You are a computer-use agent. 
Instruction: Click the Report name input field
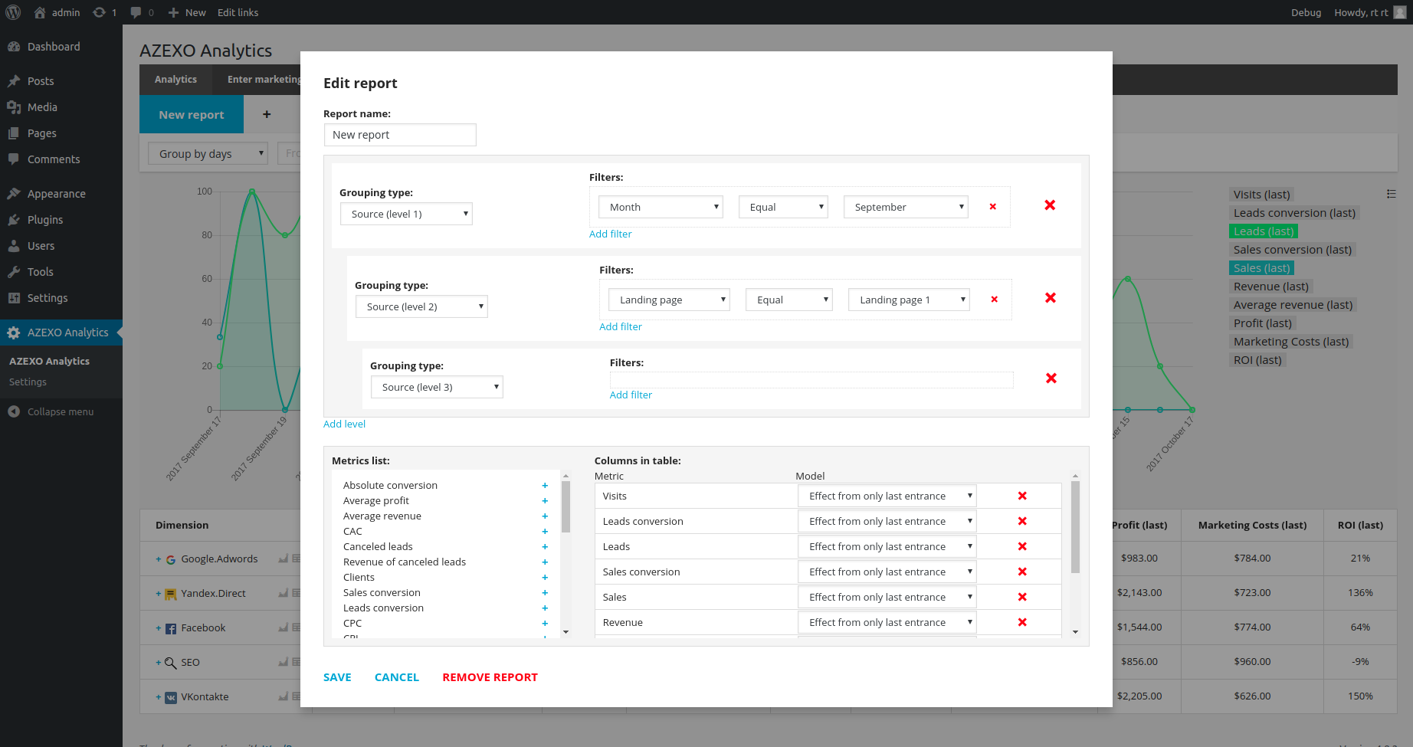click(x=400, y=135)
